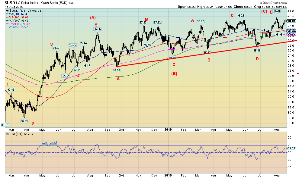This screenshot has width=299, height=178.
Task: Click the red wave label (A)
Action: pyautogui.click(x=93, y=17)
